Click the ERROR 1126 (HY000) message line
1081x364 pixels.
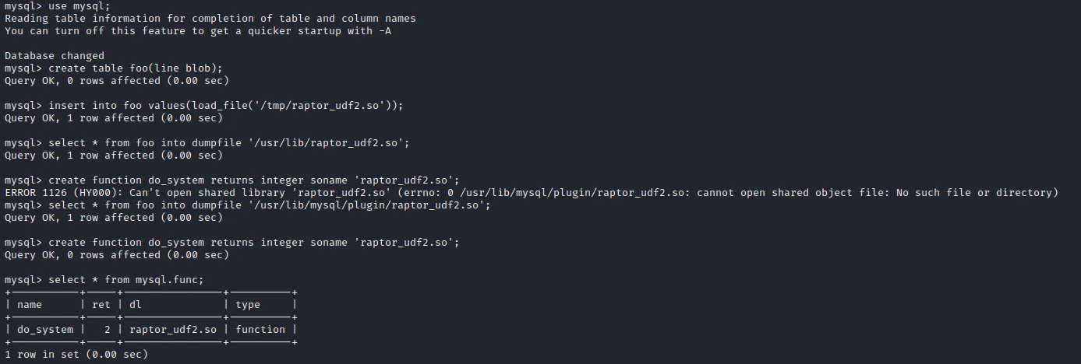point(532,193)
